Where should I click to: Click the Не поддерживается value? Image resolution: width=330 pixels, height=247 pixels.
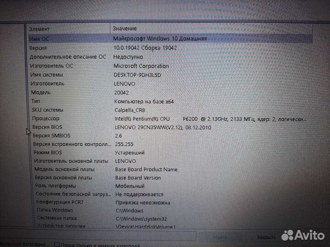click(x=139, y=194)
